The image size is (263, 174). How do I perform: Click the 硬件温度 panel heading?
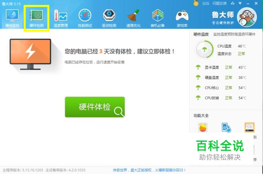[201, 34]
